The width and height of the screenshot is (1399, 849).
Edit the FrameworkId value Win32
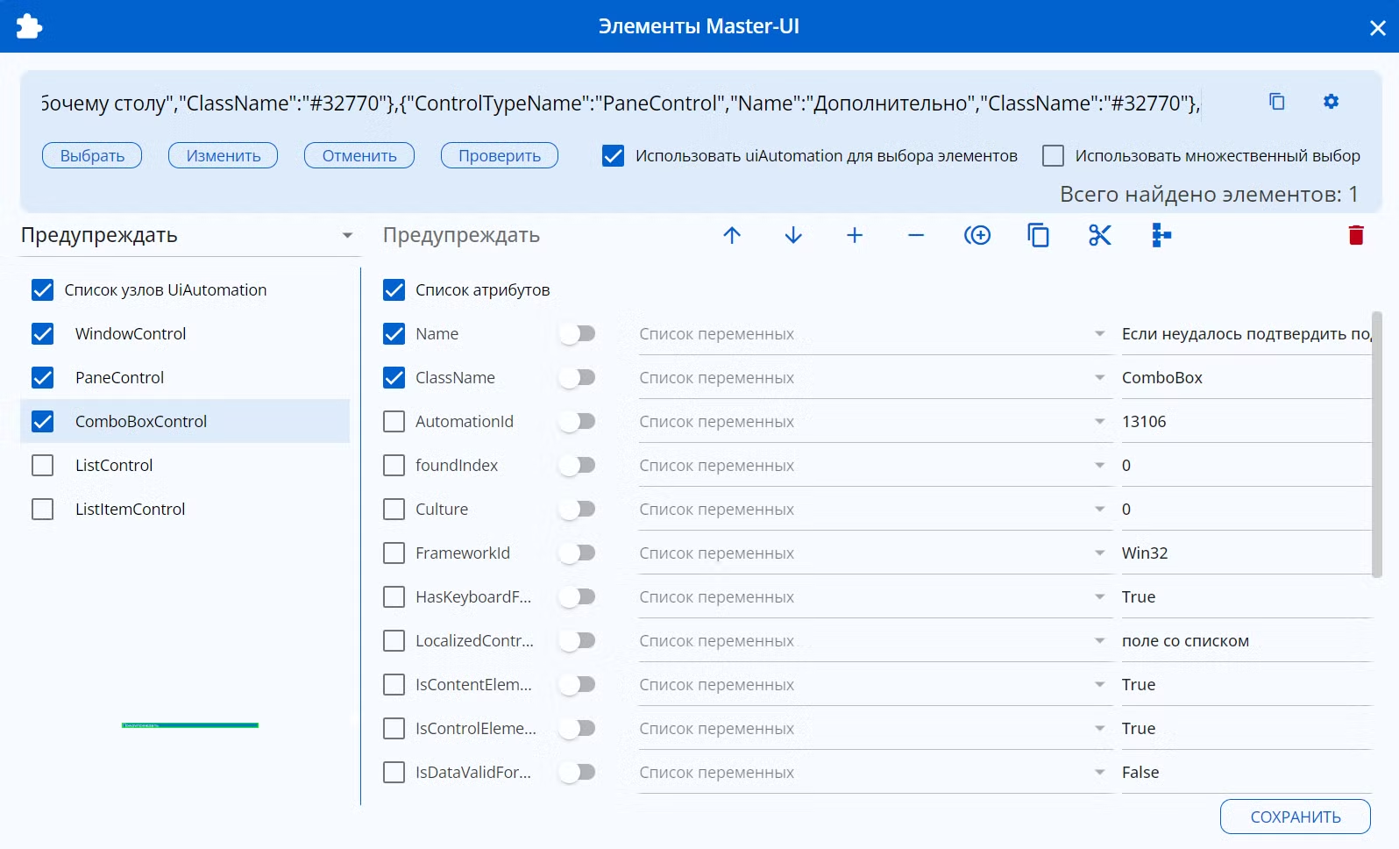pyautogui.click(x=1246, y=553)
